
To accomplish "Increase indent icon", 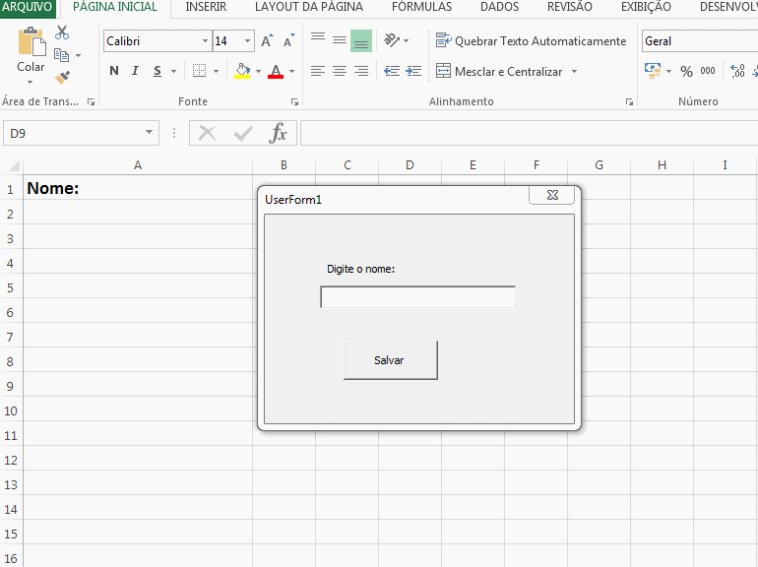I will (x=413, y=71).
